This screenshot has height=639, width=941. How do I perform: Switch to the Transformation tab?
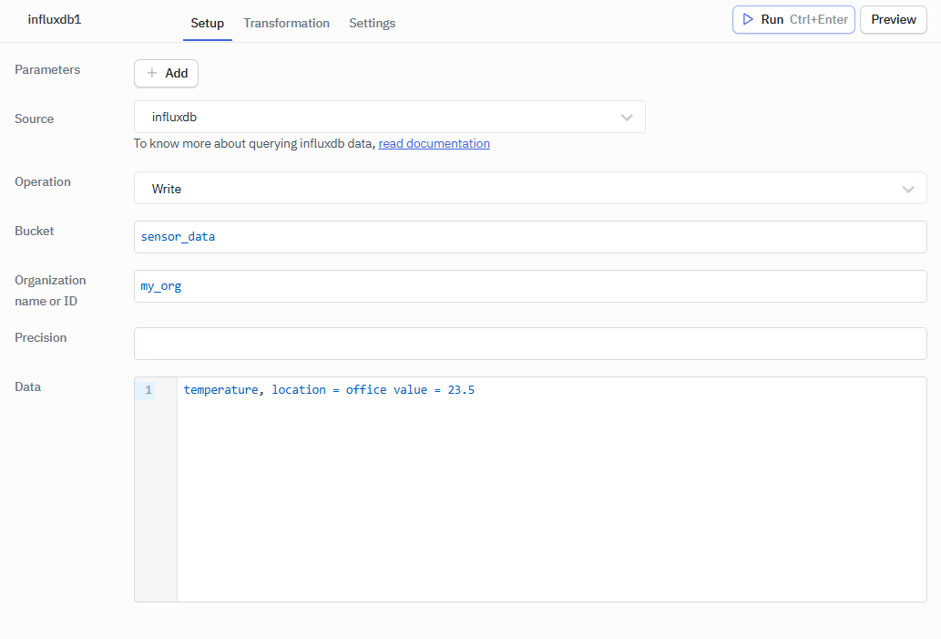click(x=286, y=23)
